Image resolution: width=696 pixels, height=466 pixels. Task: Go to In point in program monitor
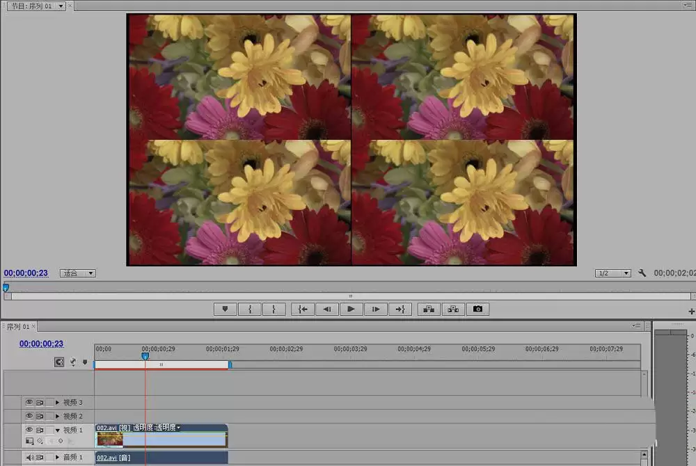(303, 309)
